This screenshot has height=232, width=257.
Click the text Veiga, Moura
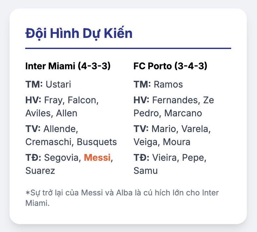[162, 142]
